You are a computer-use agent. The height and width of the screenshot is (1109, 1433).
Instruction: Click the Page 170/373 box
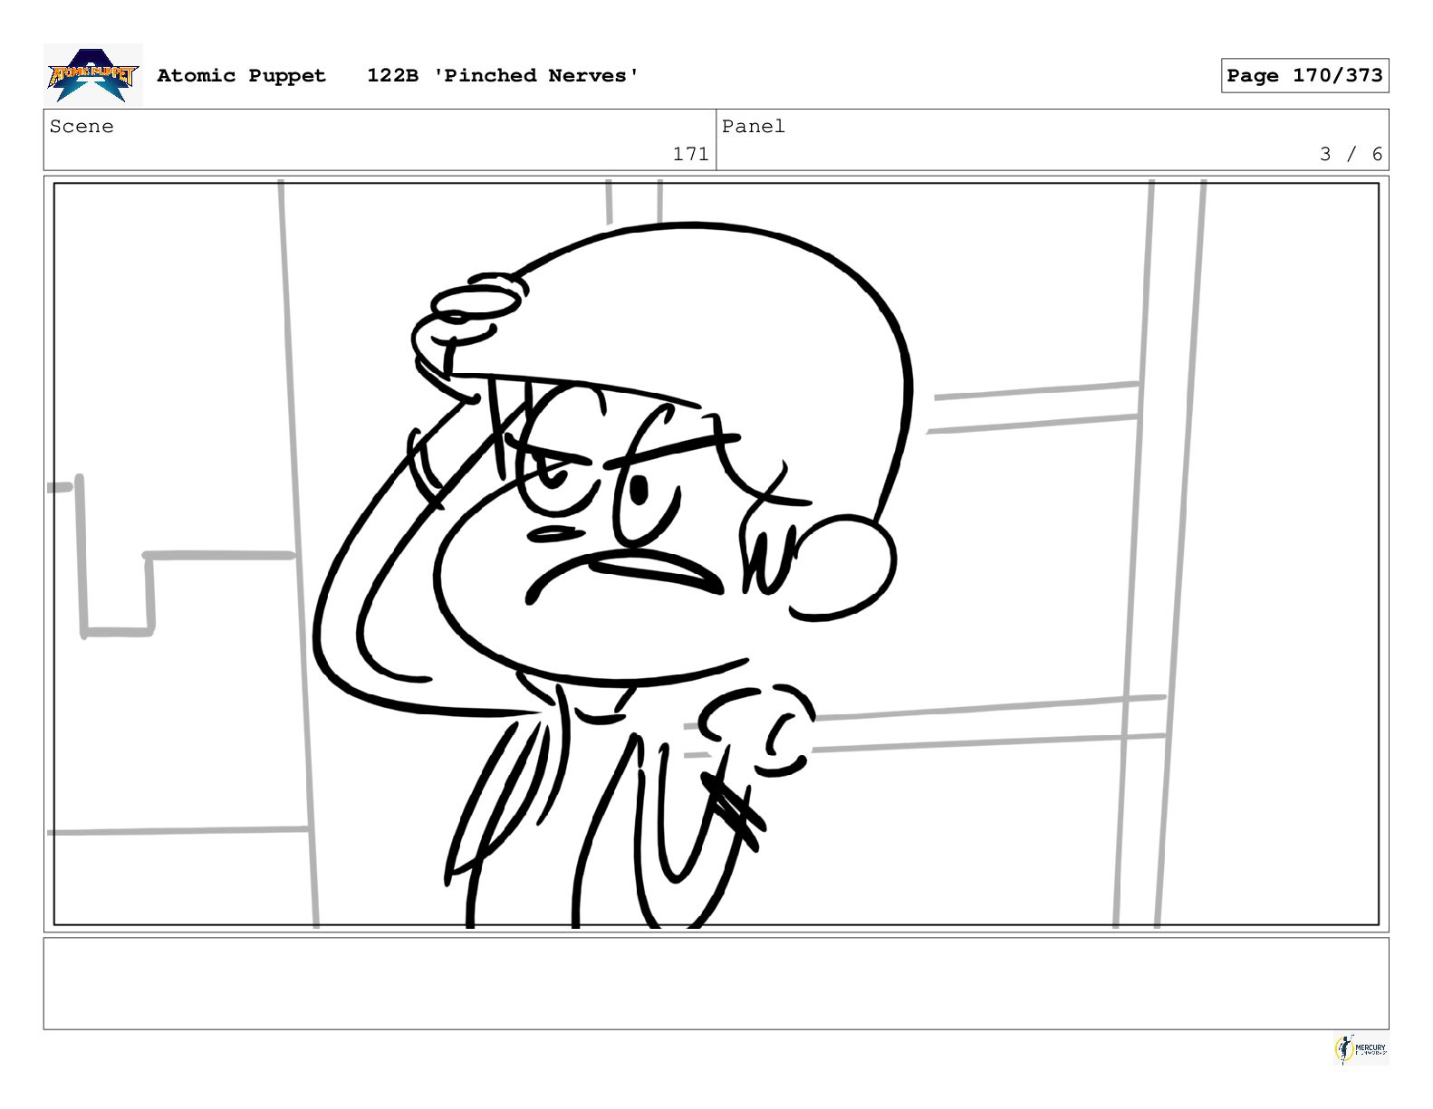1304,76
